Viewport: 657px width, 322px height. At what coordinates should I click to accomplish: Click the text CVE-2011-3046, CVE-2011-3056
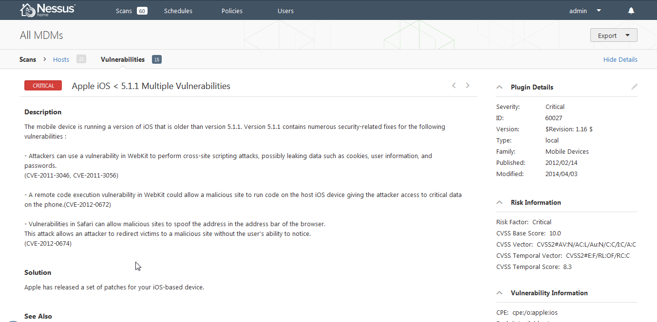click(x=71, y=175)
